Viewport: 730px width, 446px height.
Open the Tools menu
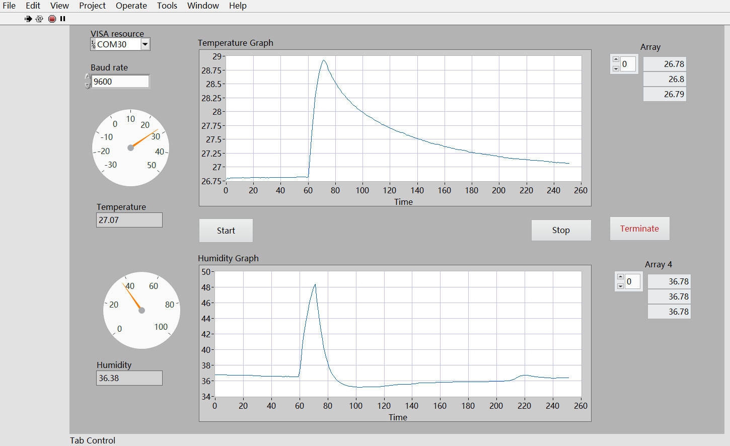tap(167, 6)
